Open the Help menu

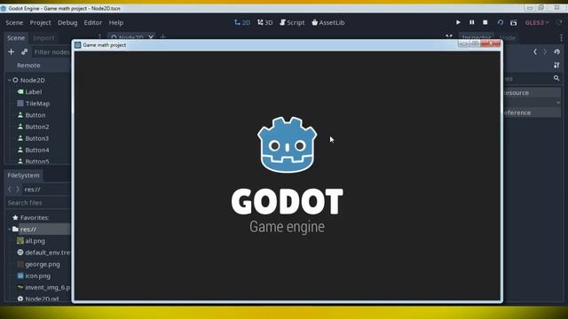coord(116,22)
